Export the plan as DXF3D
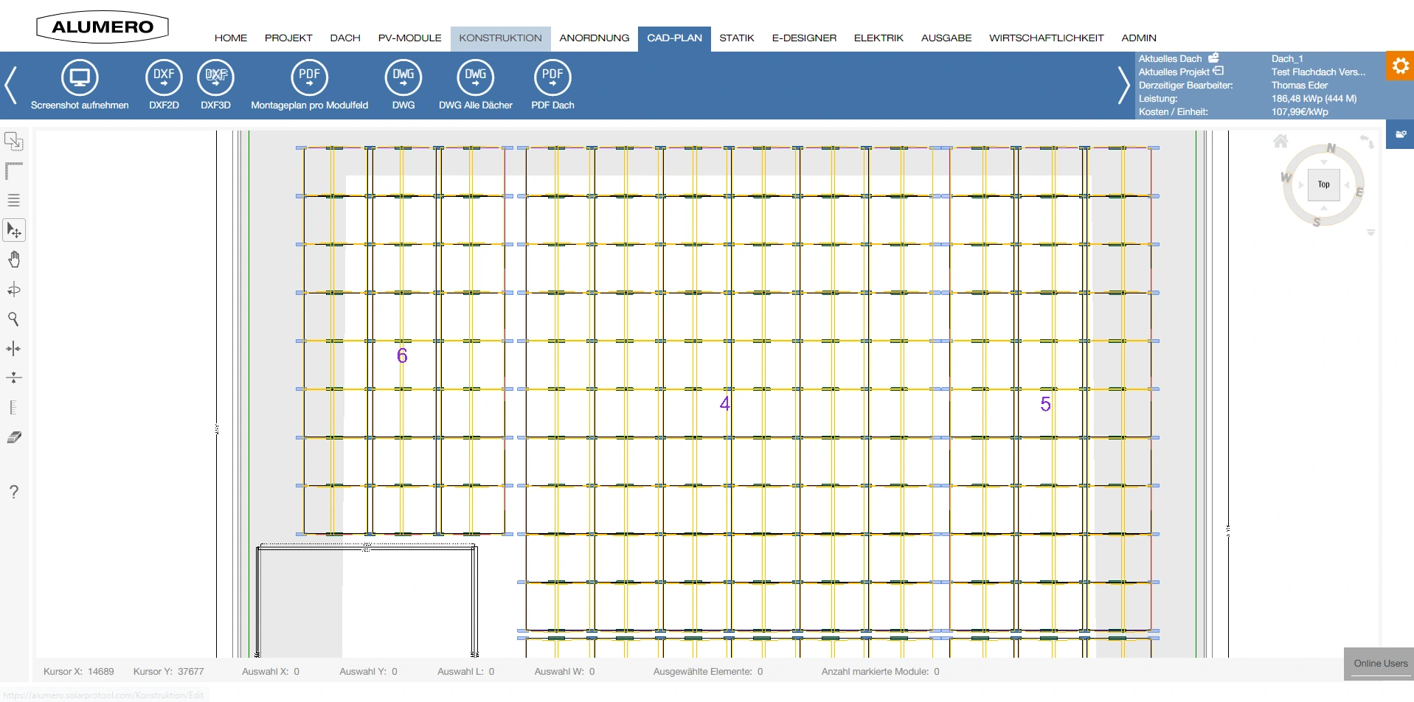The width and height of the screenshot is (1414, 702). point(215,77)
